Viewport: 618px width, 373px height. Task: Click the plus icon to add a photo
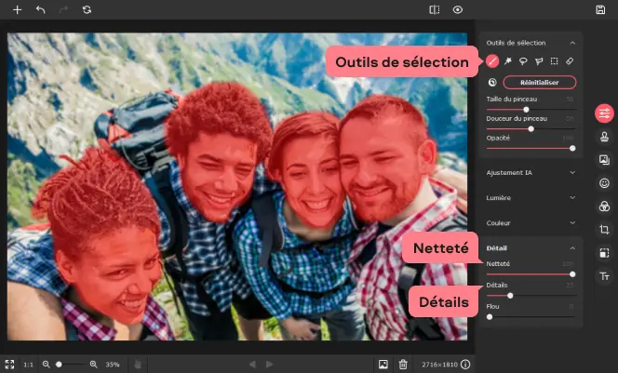click(17, 10)
